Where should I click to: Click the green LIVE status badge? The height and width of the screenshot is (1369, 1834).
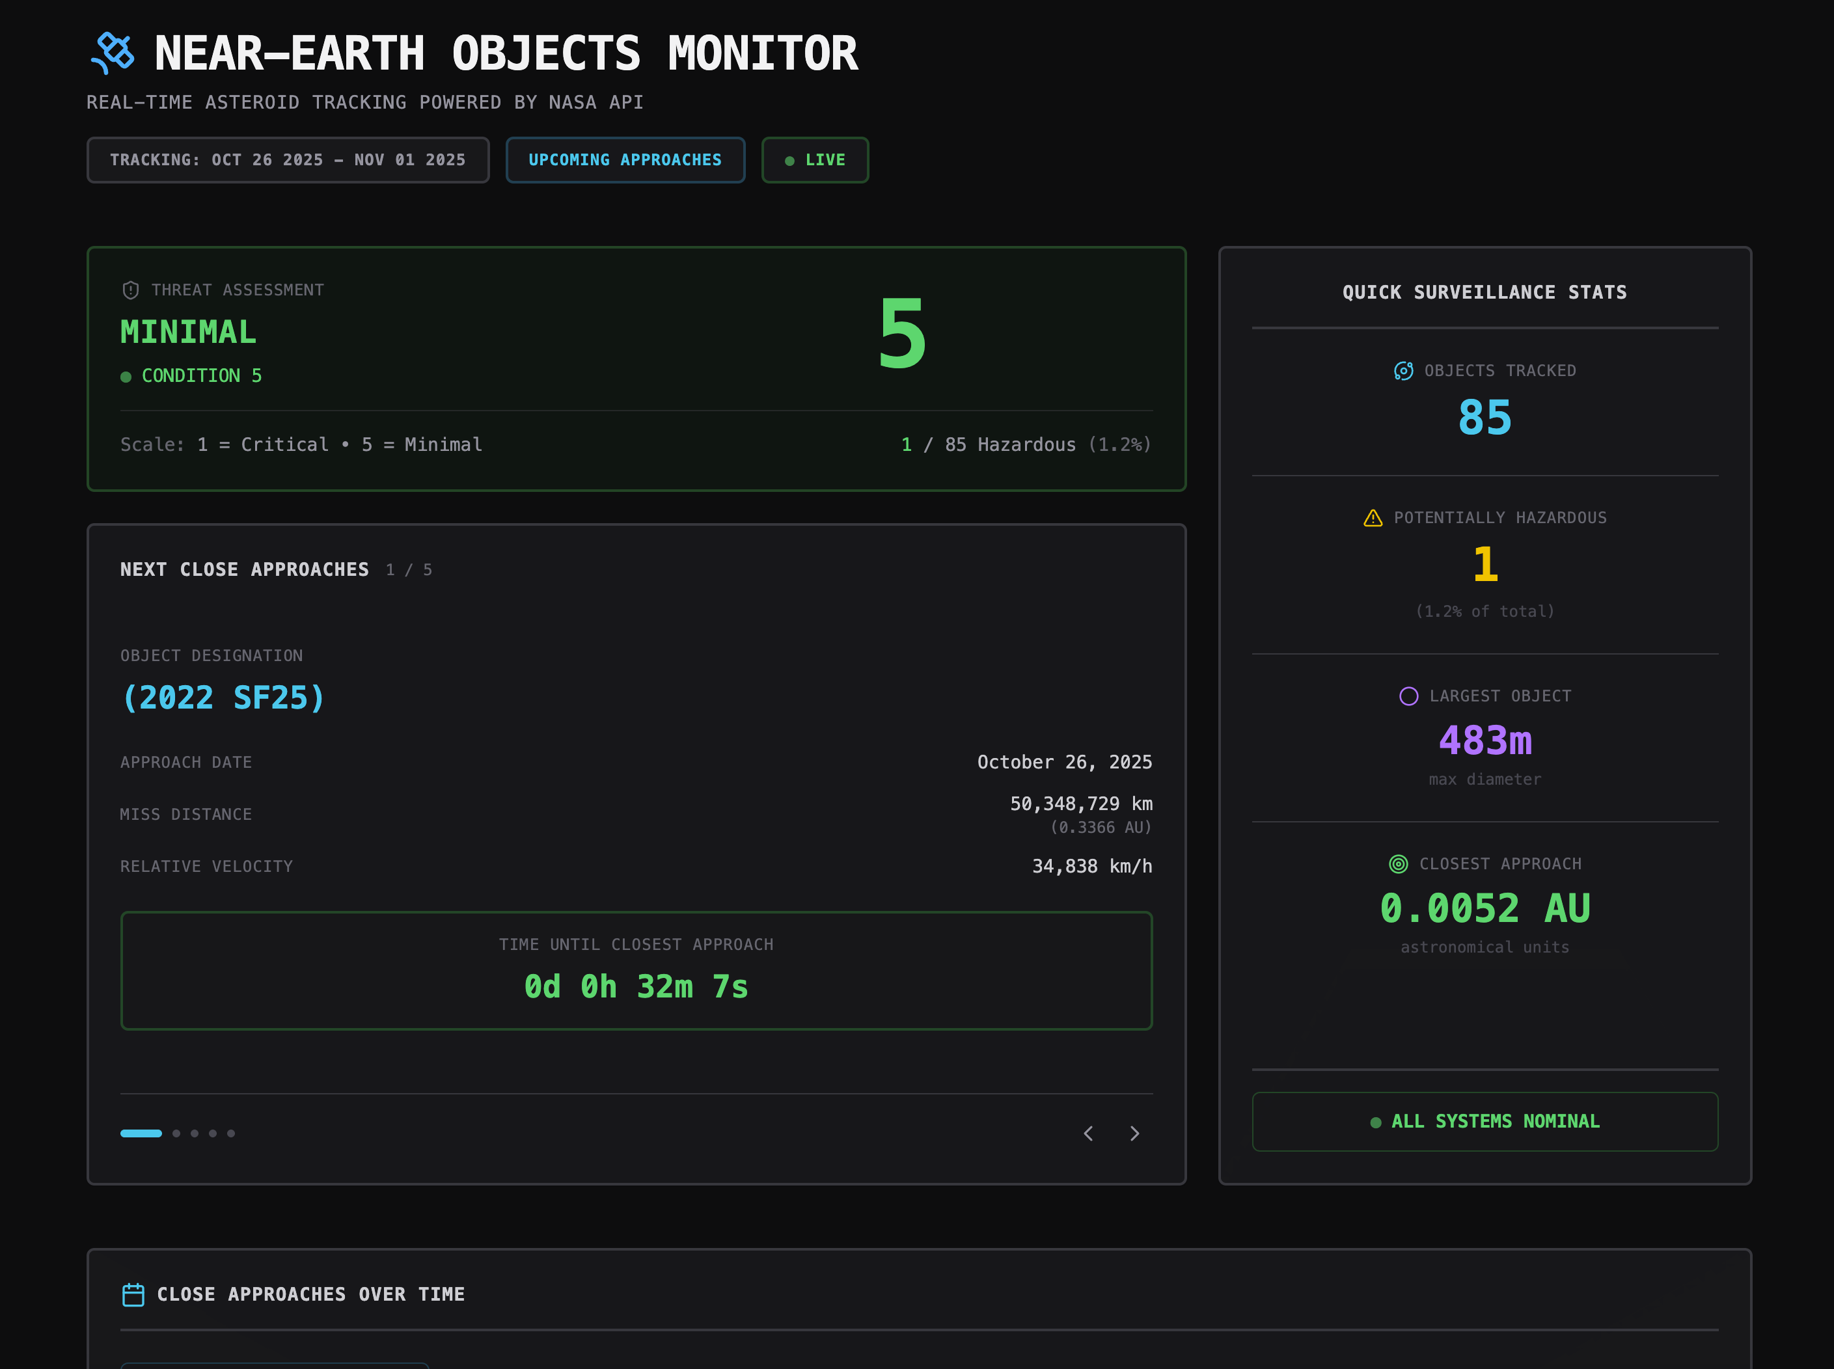coord(815,160)
